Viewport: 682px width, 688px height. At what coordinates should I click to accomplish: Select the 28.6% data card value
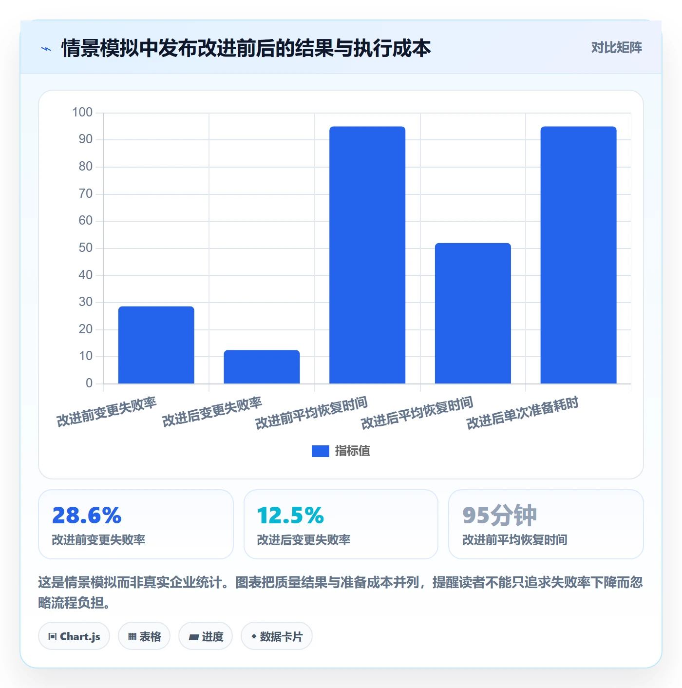(x=87, y=516)
